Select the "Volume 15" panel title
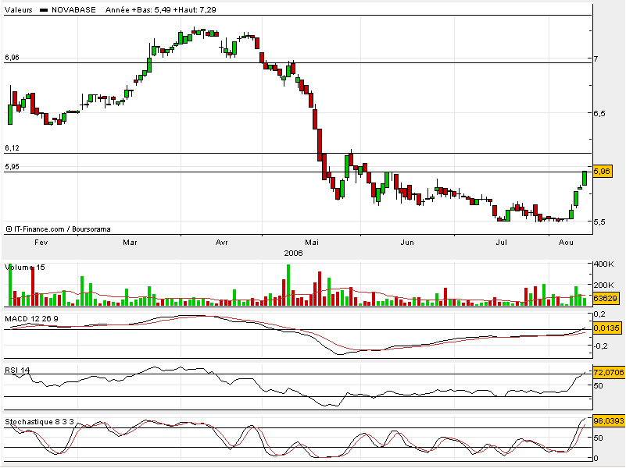Image resolution: width=626 pixels, height=468 pixels. coord(25,268)
